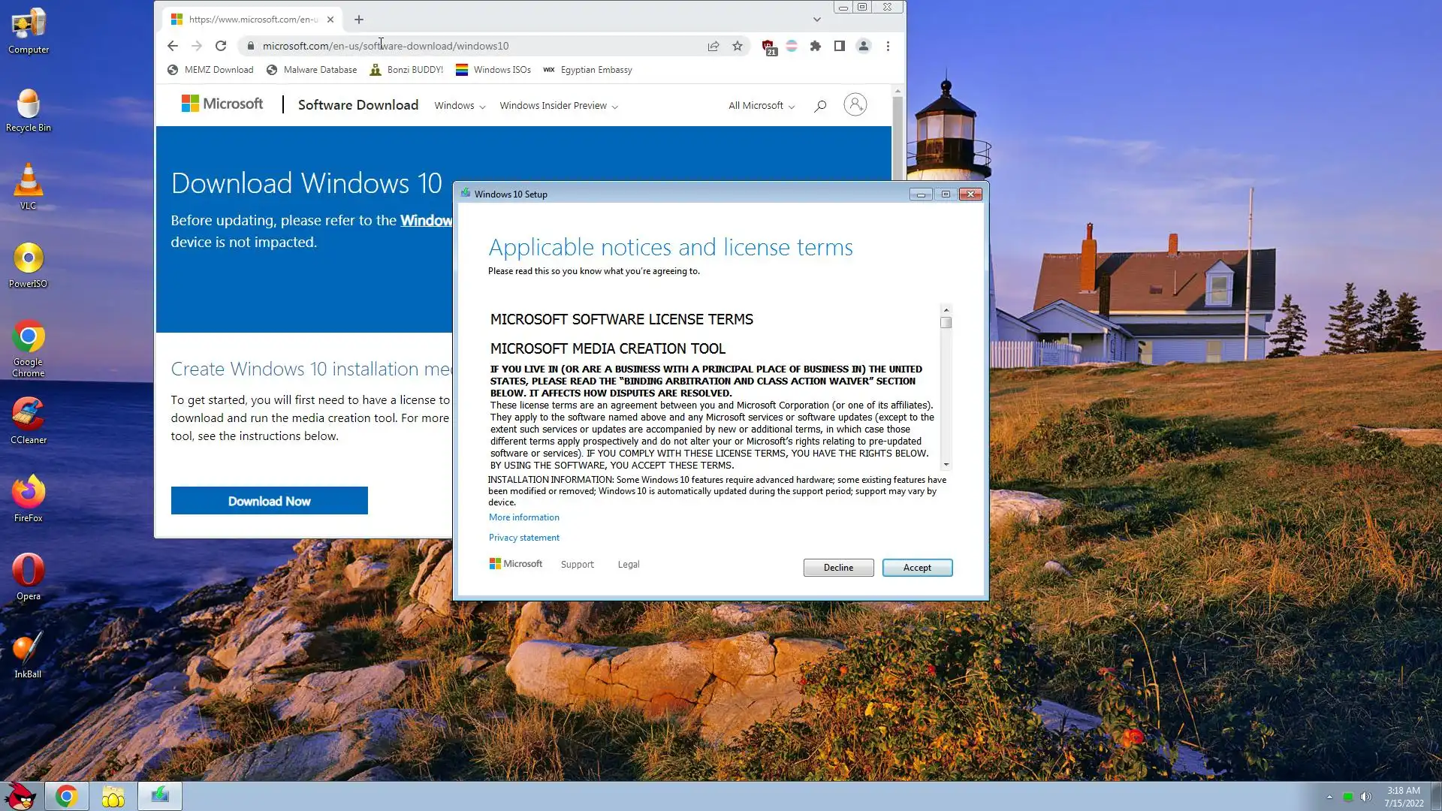Viewport: 1442px width, 811px height.
Task: Bookmark this page with the star icon
Action: point(738,46)
